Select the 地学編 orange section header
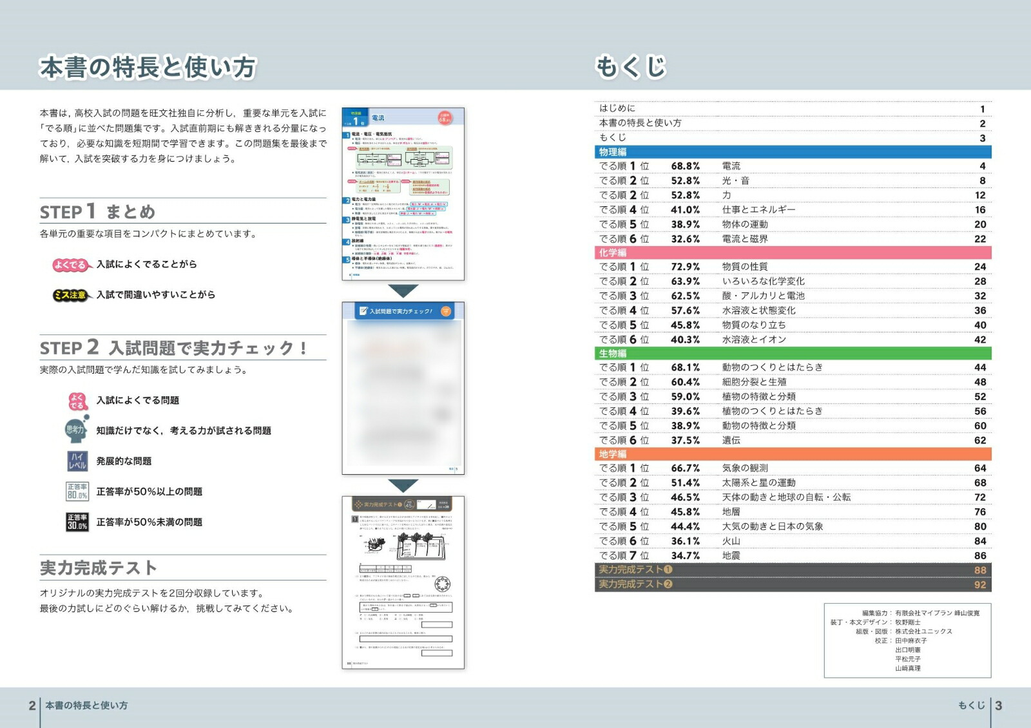This screenshot has height=728, width=1031. [793, 454]
